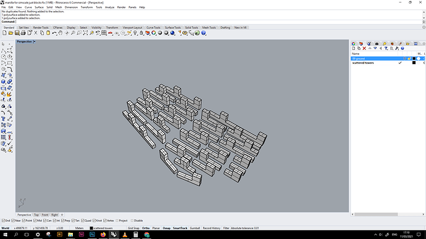
Task: Click the red X delete layer icon
Action: pyautogui.click(x=364, y=48)
